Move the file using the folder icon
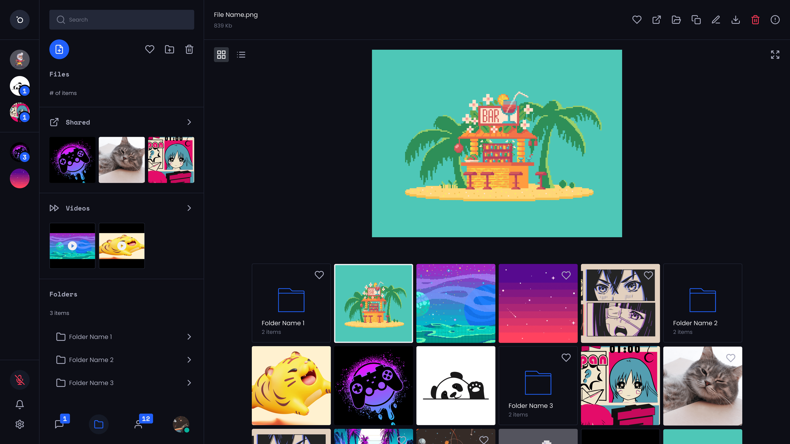Image resolution: width=790 pixels, height=444 pixels. [676, 20]
